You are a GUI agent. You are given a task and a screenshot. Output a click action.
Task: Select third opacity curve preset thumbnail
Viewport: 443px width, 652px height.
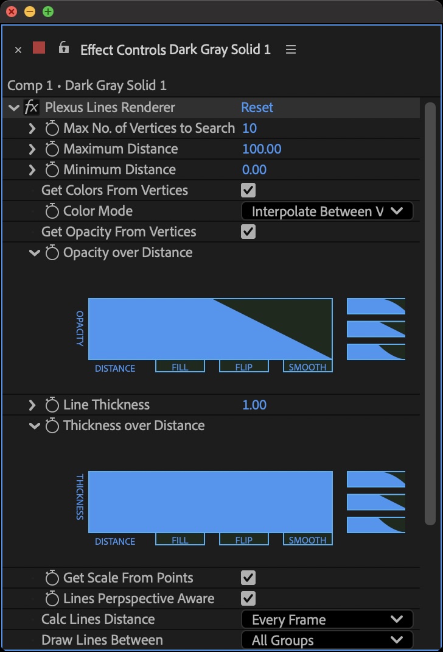click(375, 352)
